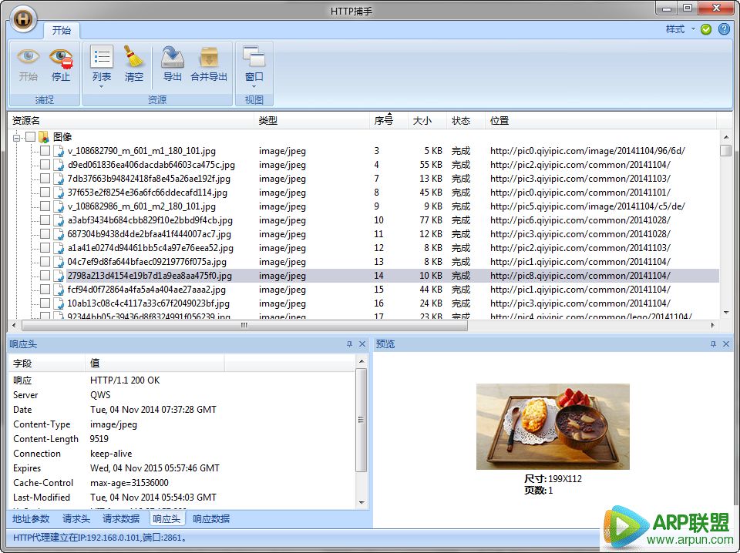Check the box for d9ed061836ea406dacdab64603ca475c.jpg
The image size is (740, 553).
pyautogui.click(x=45, y=165)
